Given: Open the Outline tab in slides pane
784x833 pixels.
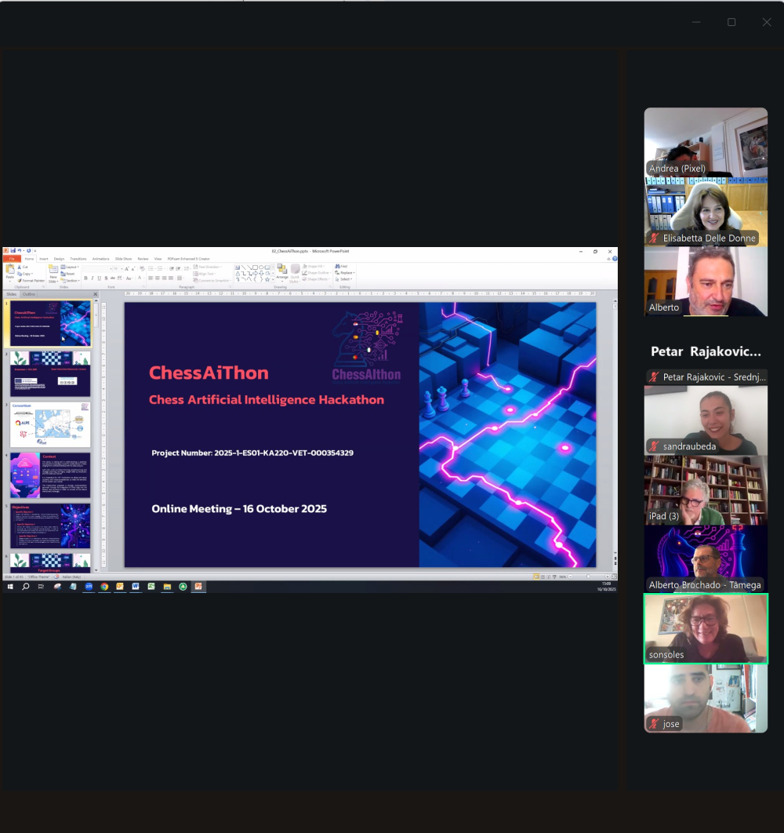Looking at the screenshot, I should click(28, 294).
